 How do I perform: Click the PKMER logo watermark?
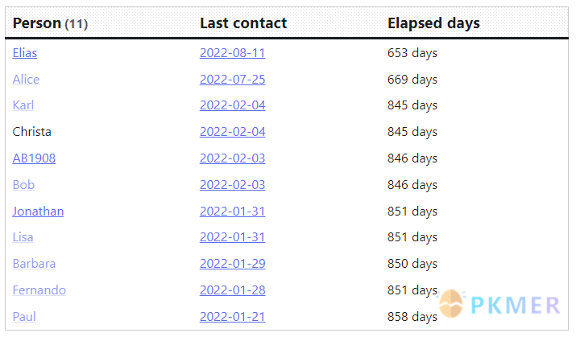[x=499, y=304]
